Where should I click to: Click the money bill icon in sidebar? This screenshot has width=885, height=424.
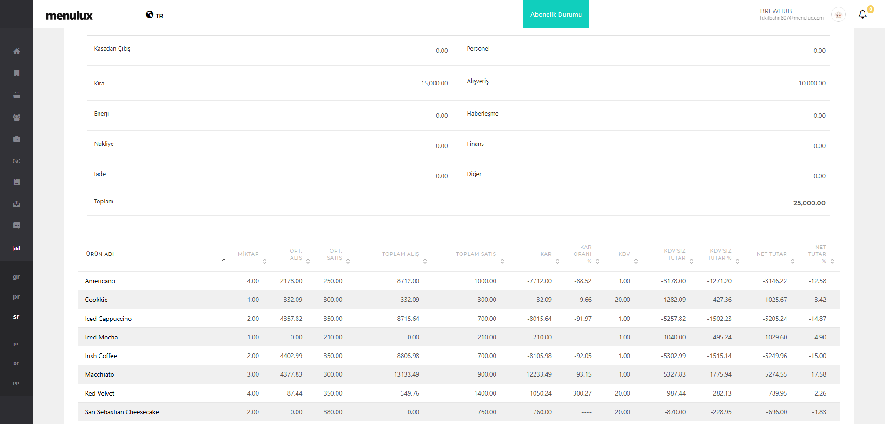click(17, 161)
